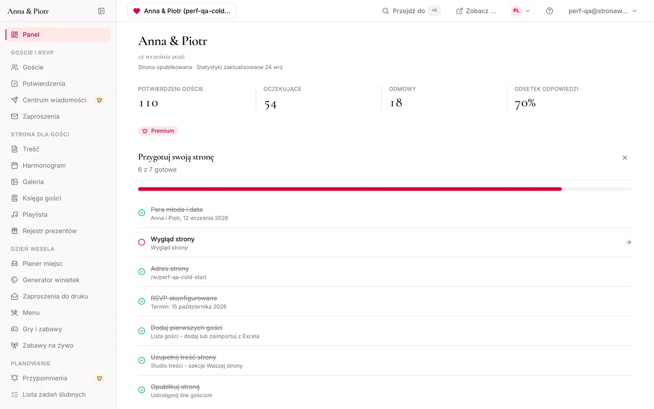Click the Odsetek odpowiedzi 70% value
Screen dimensions: 654x409
pos(525,103)
